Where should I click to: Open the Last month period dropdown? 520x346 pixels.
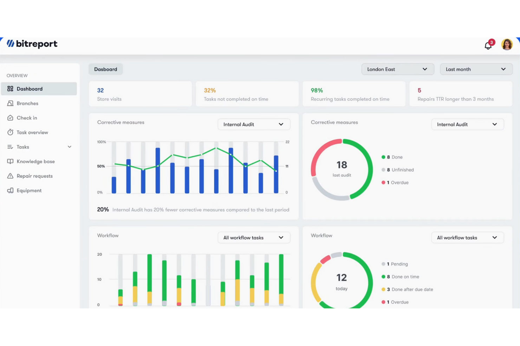coord(476,69)
